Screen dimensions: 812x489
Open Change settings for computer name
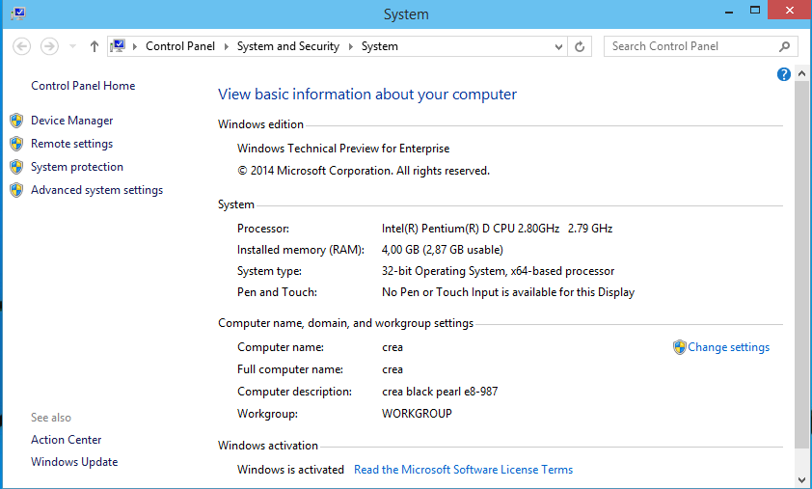tap(728, 347)
